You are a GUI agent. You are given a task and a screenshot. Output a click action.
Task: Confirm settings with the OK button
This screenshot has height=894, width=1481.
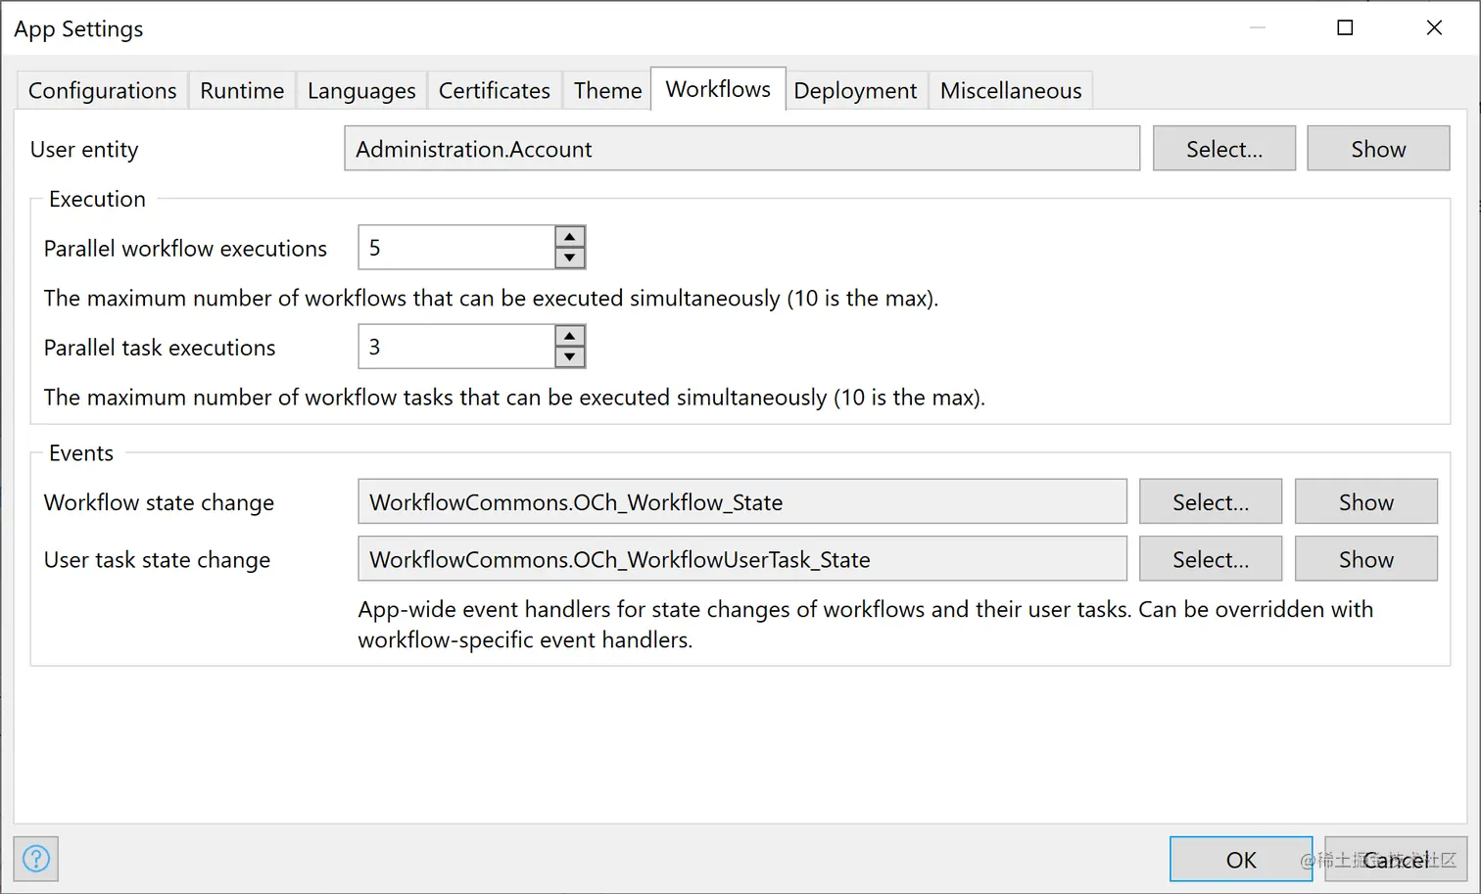coord(1240,860)
